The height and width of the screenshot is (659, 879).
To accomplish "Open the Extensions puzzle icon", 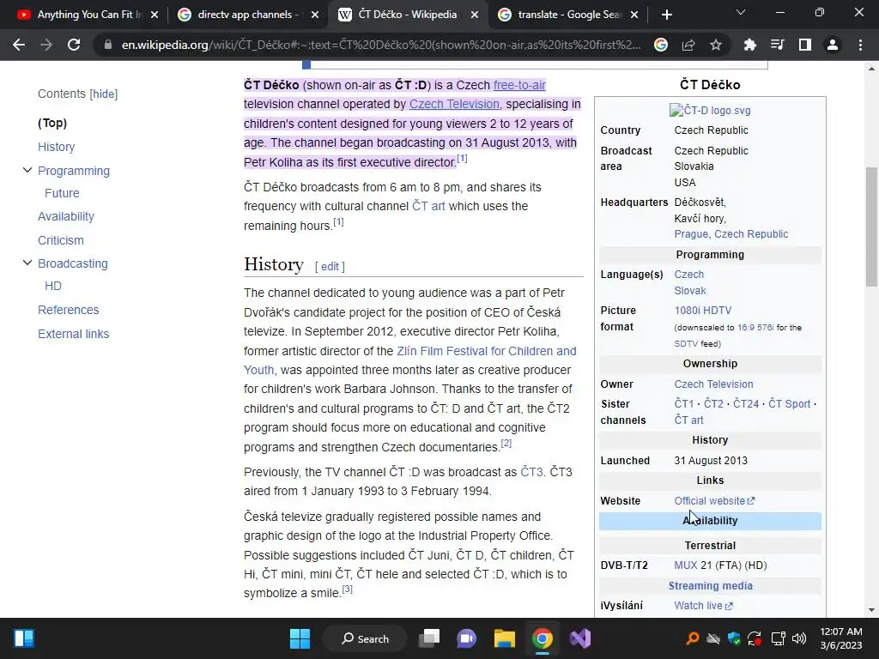I will pos(749,45).
